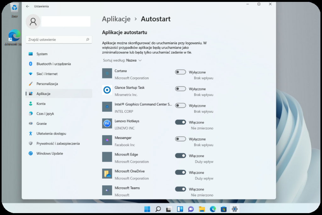Image resolution: width=322 pixels, height=215 pixels.
Task: Launch Edge from the taskbar
Action: 213,209
